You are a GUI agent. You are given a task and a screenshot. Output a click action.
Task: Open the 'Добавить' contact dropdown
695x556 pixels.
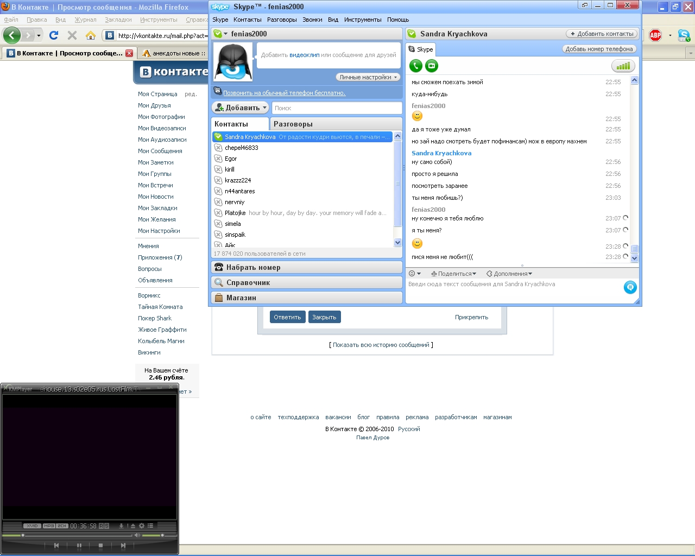(x=241, y=108)
